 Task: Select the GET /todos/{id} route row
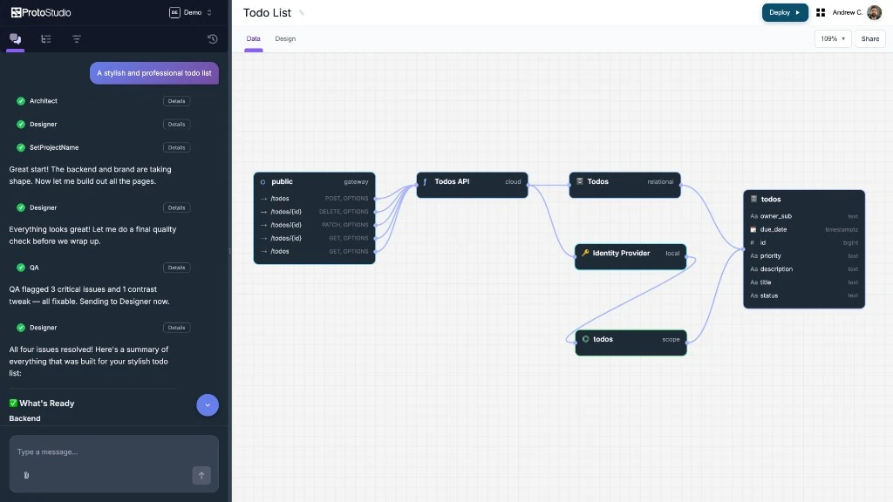click(x=314, y=238)
